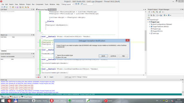Click the Help button in dialog
The height and width of the screenshot is (103, 184).
123,56
